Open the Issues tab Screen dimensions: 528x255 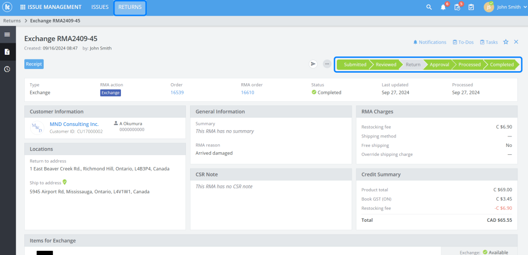pos(100,7)
